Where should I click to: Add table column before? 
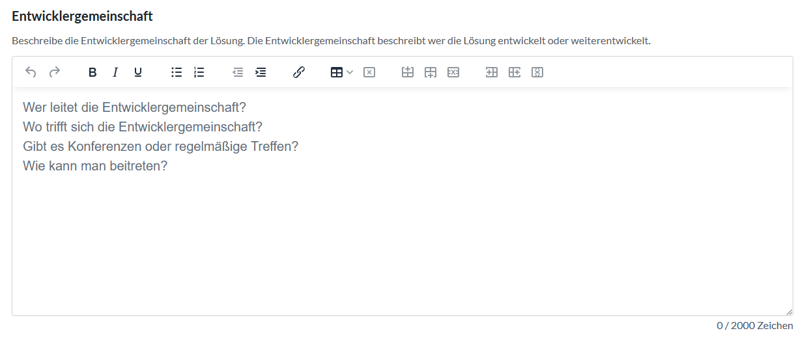[492, 72]
